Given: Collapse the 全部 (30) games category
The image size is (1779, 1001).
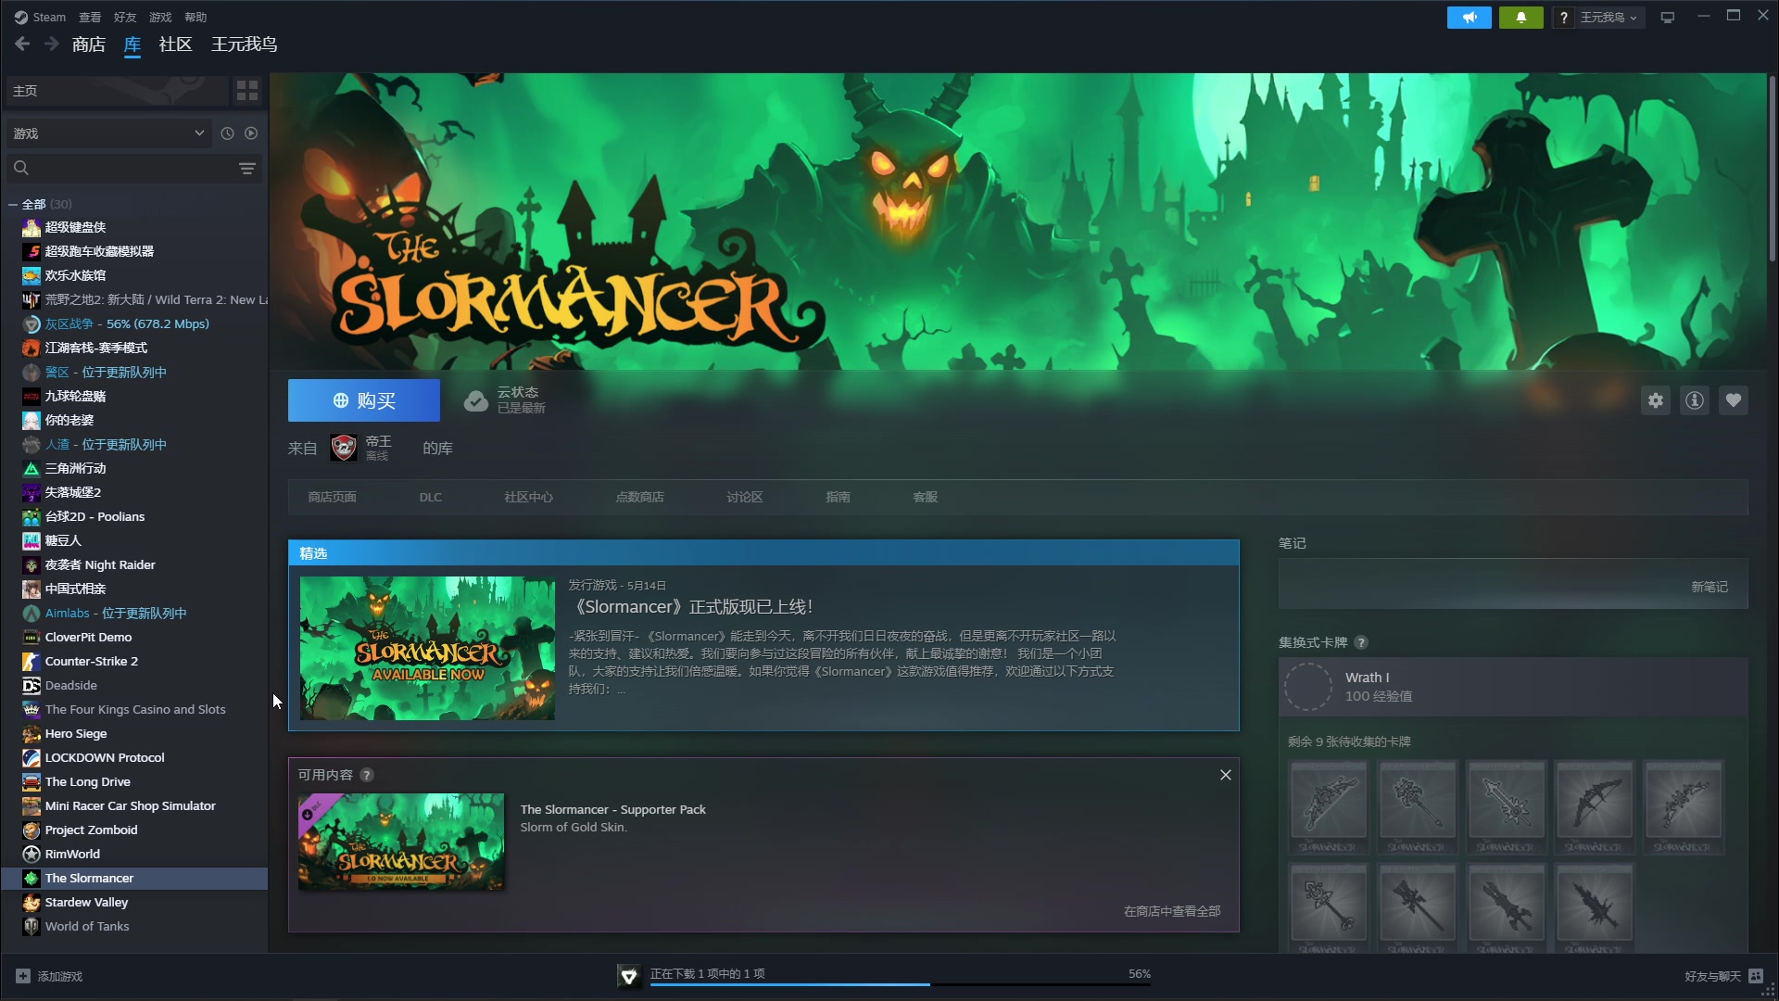Looking at the screenshot, I should point(13,204).
